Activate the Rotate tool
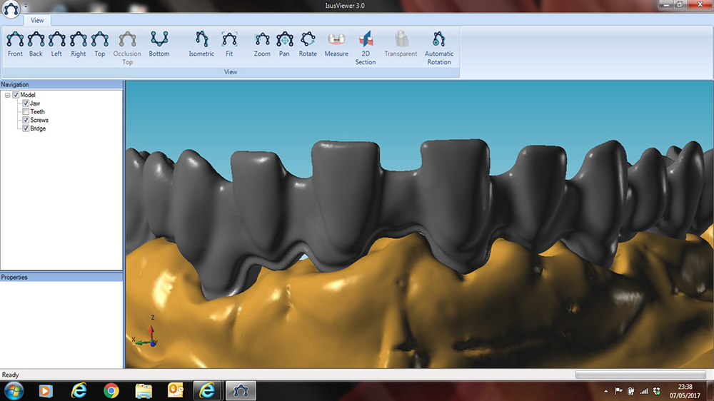This screenshot has width=714, height=401. click(x=308, y=44)
